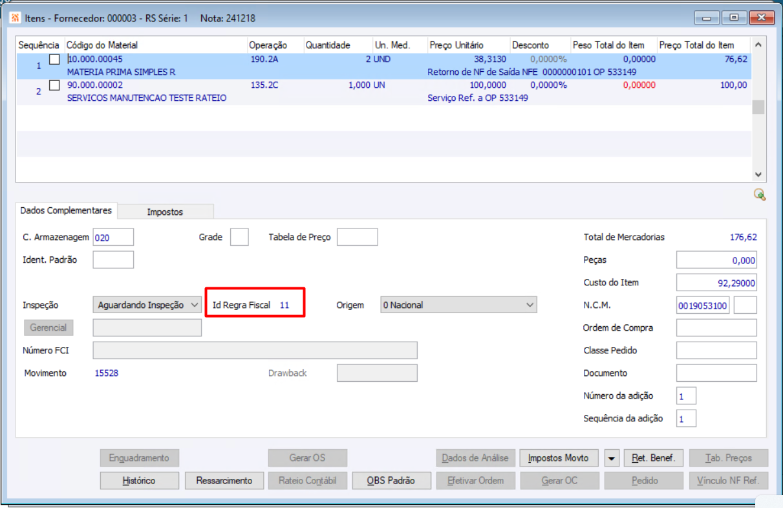This screenshot has width=783, height=508.
Task: Click the Número FCI field
Action: point(255,351)
